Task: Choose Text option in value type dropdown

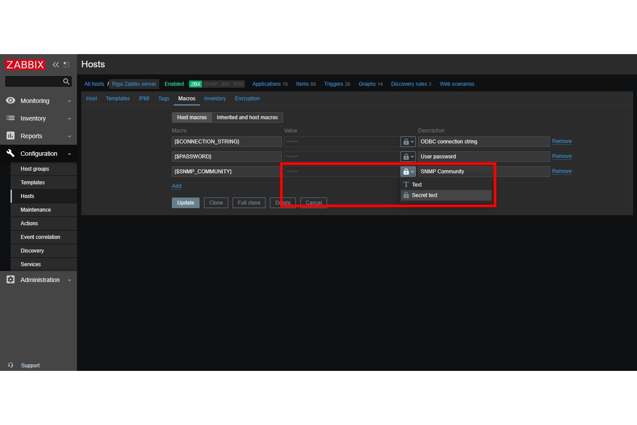Action: pos(417,185)
